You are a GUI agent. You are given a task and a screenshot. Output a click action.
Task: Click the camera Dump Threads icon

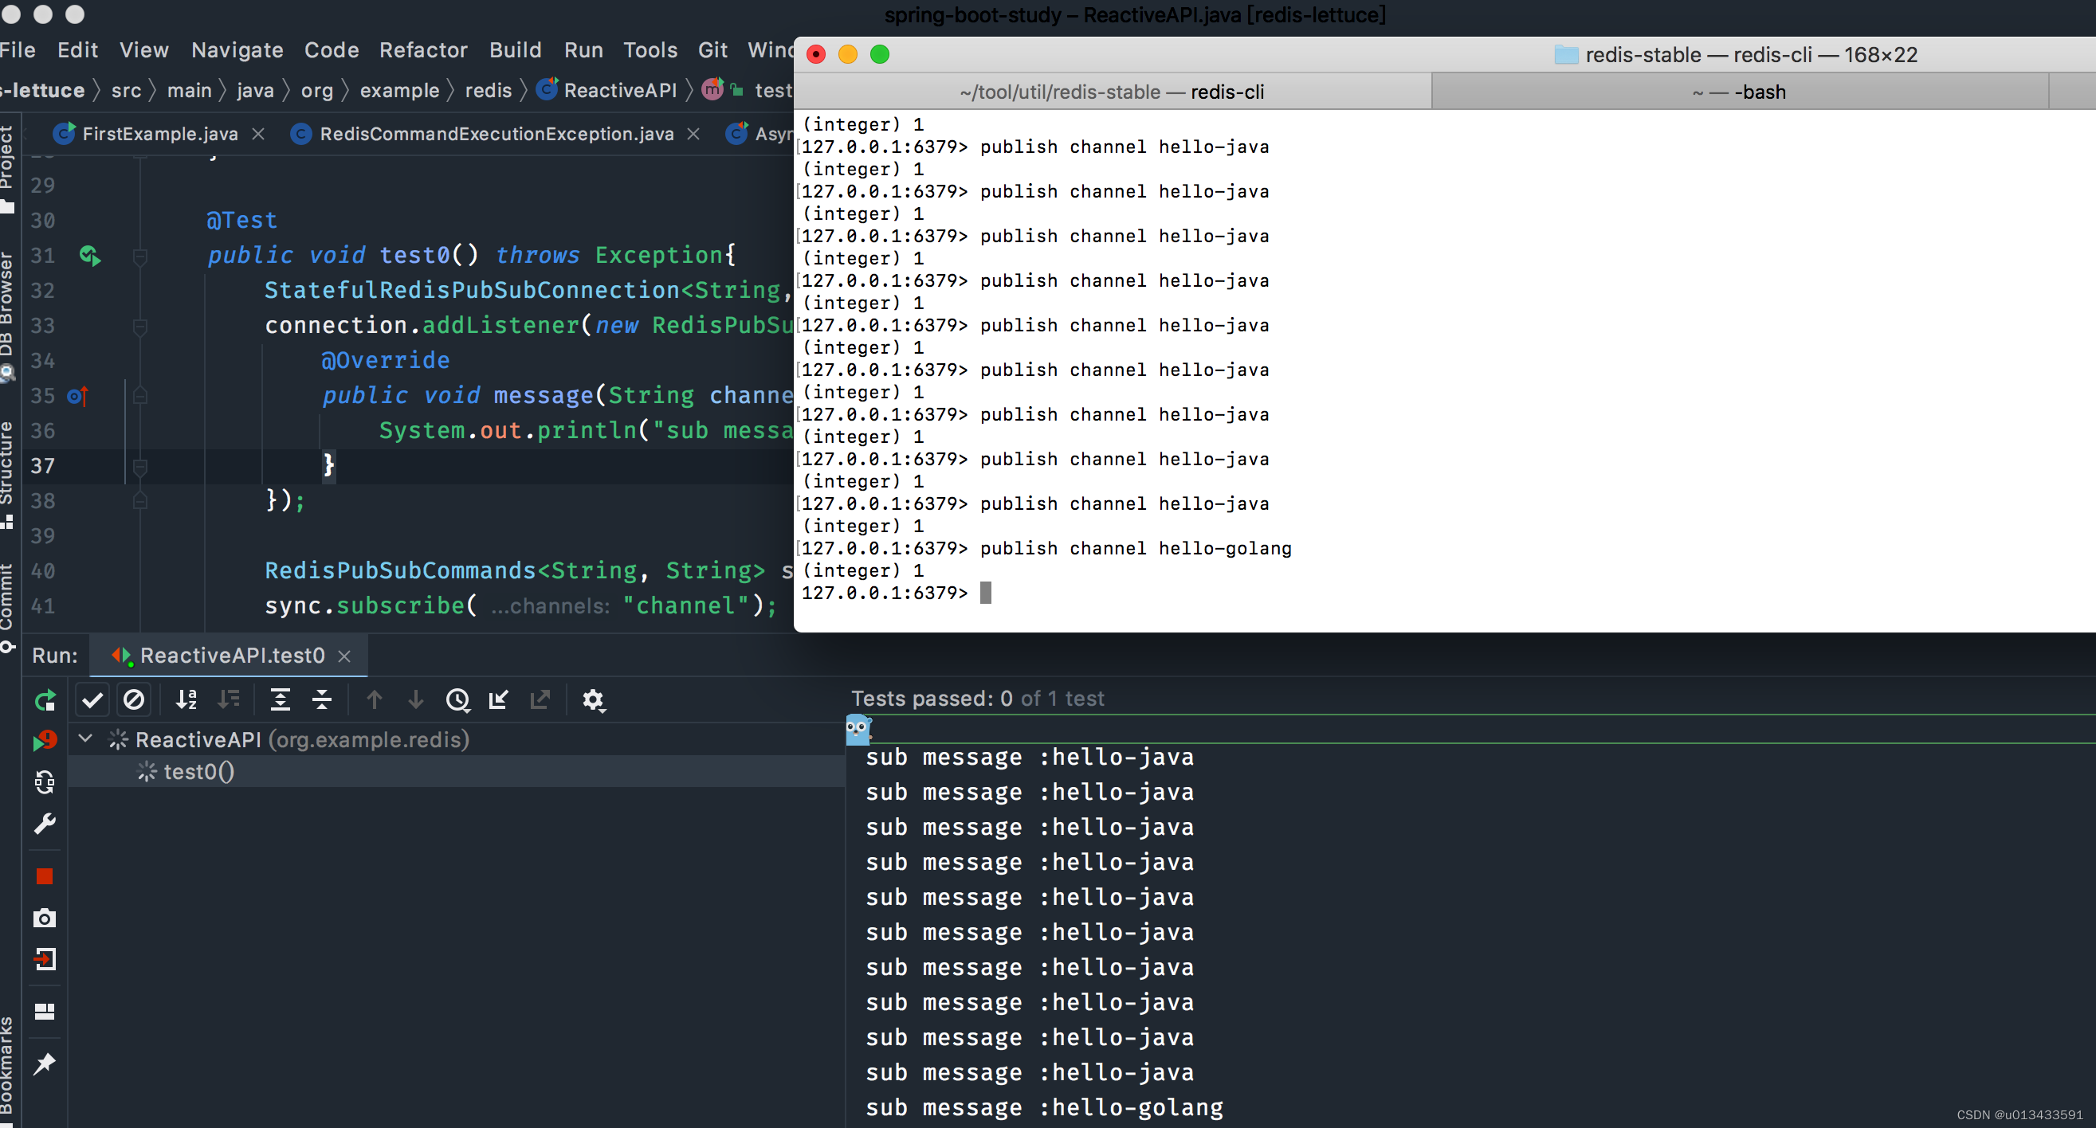click(45, 918)
